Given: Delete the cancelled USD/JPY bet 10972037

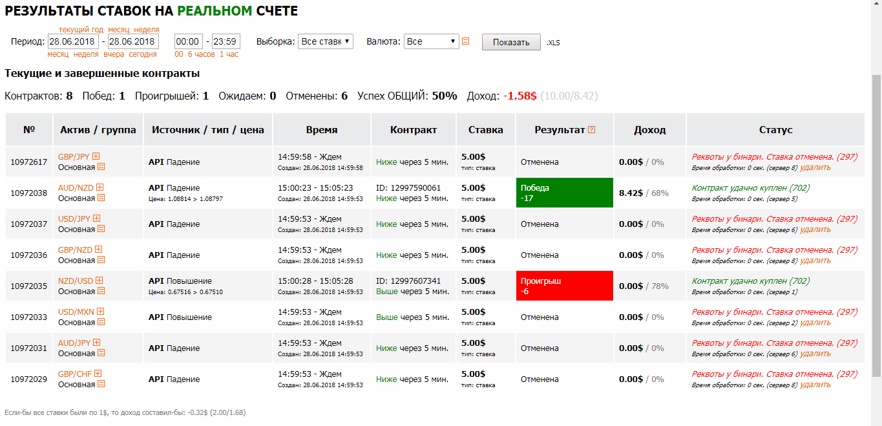Looking at the screenshot, I should [x=815, y=229].
